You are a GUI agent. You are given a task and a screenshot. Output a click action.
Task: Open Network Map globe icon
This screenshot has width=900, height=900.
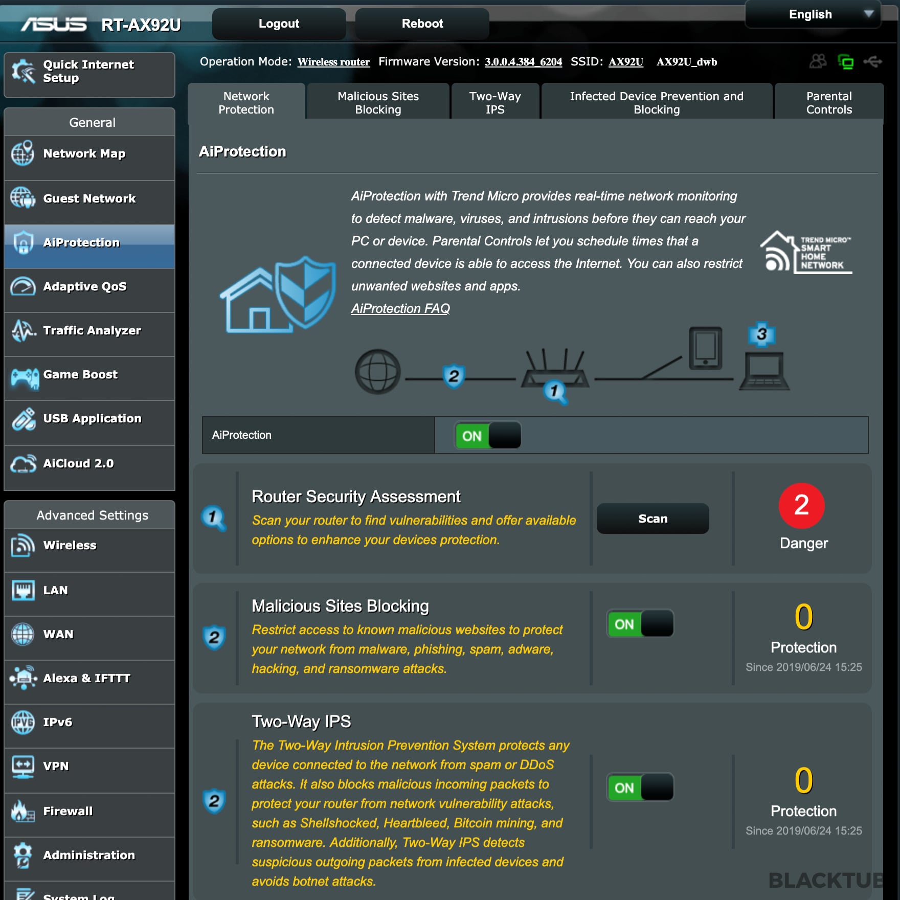coord(22,153)
